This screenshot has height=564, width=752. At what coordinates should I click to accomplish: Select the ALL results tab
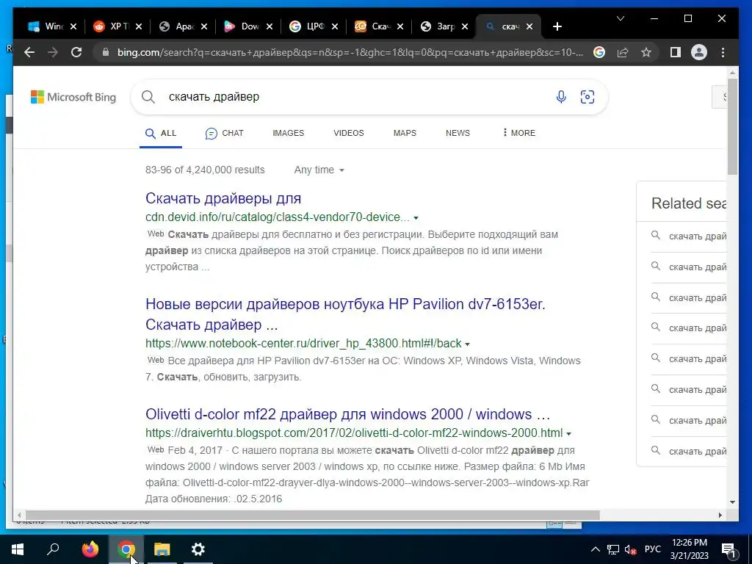point(161,133)
